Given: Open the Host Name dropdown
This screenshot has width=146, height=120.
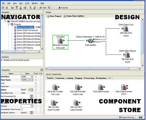Looking at the screenshot, I should (x=32, y=80).
